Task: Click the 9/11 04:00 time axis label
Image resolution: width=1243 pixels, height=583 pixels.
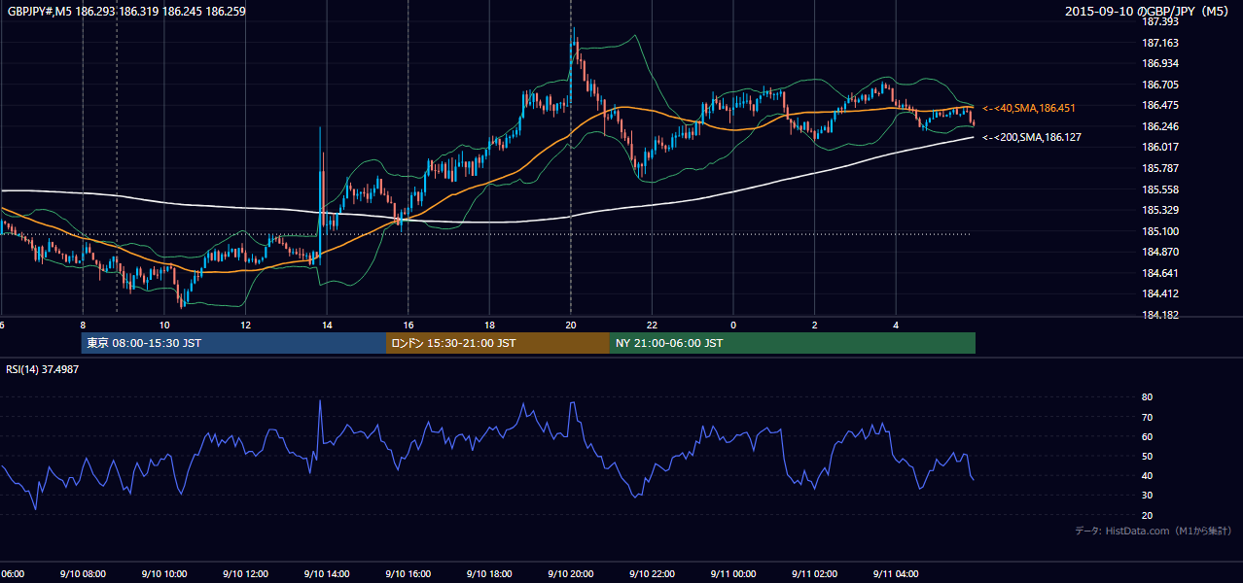Action: pyautogui.click(x=896, y=574)
